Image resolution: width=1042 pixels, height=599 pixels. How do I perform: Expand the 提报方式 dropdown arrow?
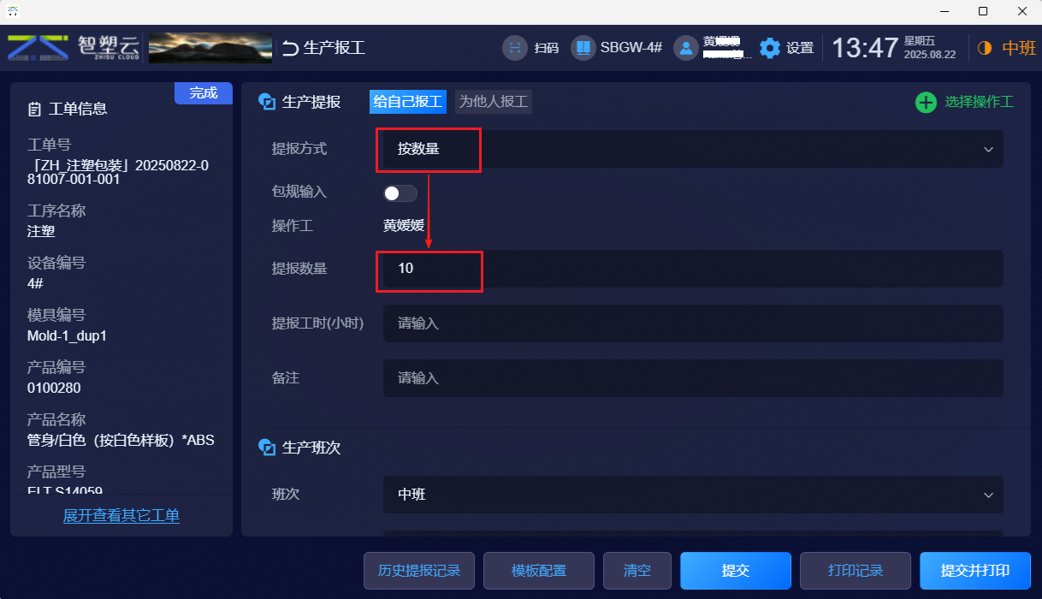988,150
